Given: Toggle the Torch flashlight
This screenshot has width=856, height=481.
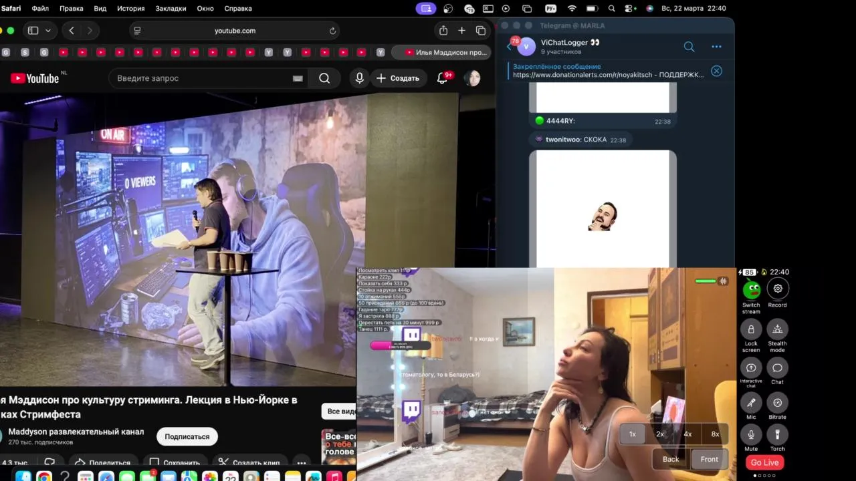Looking at the screenshot, I should click(777, 435).
